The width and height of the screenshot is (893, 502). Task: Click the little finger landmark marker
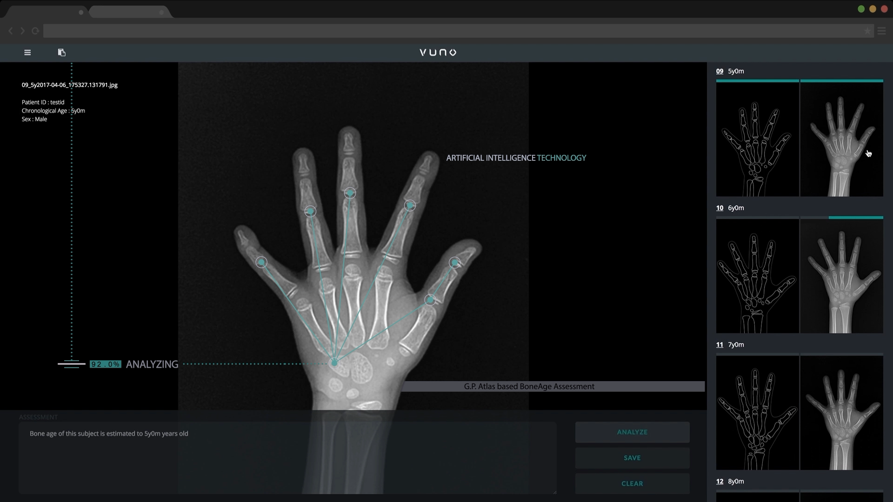pyautogui.click(x=261, y=263)
